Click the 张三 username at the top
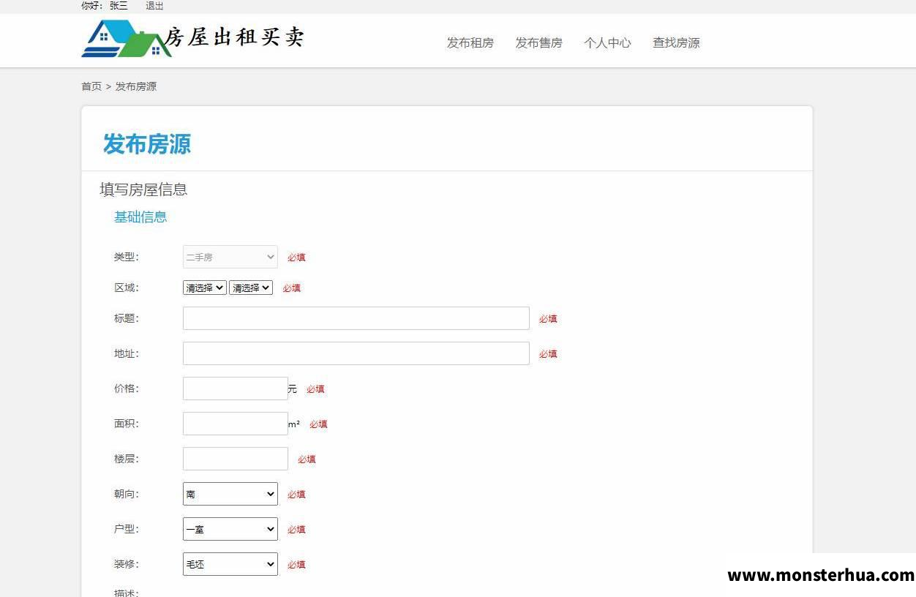 pyautogui.click(x=119, y=6)
